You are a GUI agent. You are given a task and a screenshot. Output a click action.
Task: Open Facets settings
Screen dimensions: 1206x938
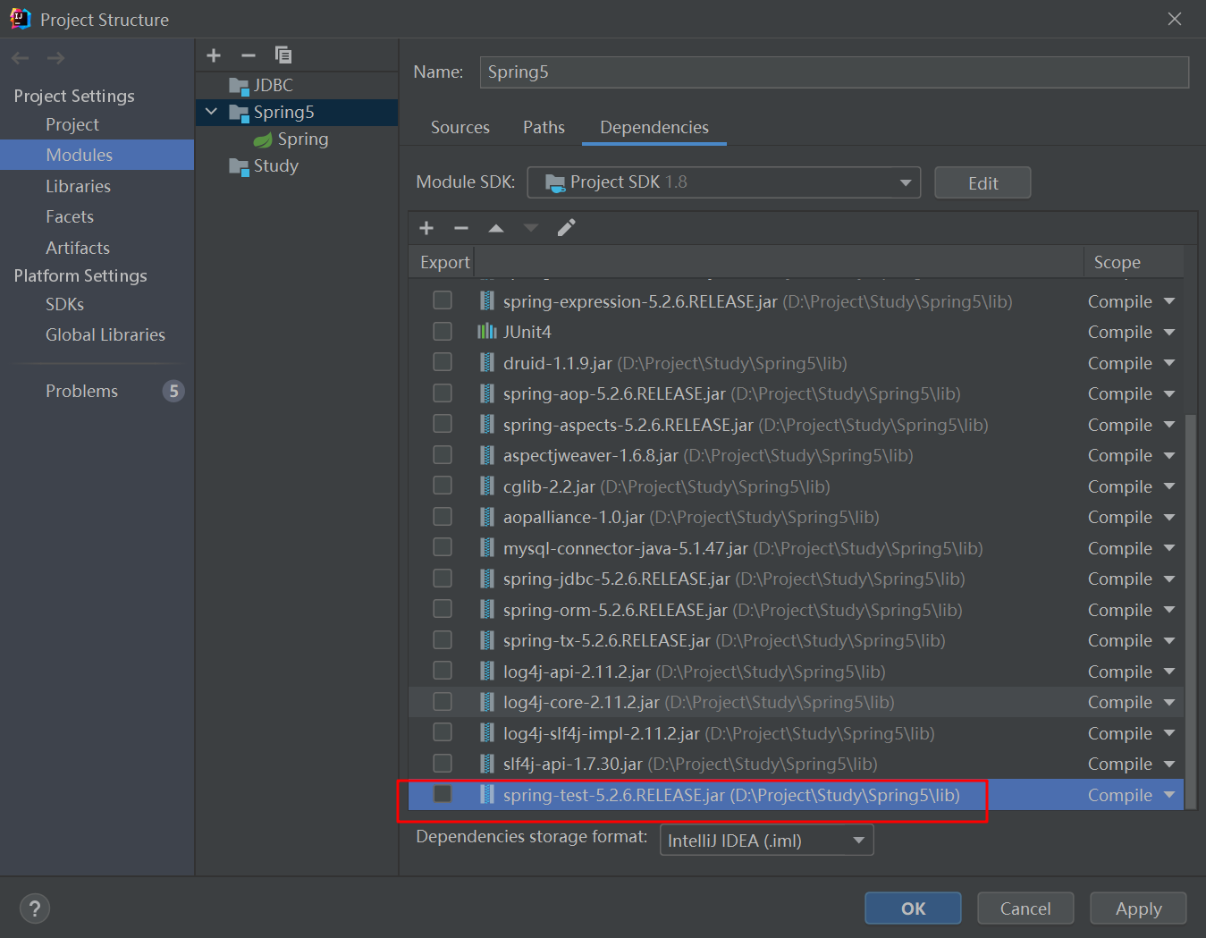[x=70, y=216]
